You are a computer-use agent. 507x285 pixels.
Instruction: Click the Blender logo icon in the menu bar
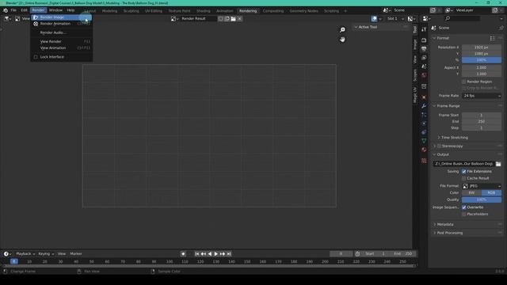pos(6,10)
